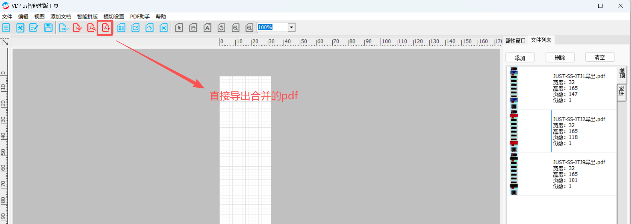
Task: Click the zoom out magnifier icon
Action: 249,28
